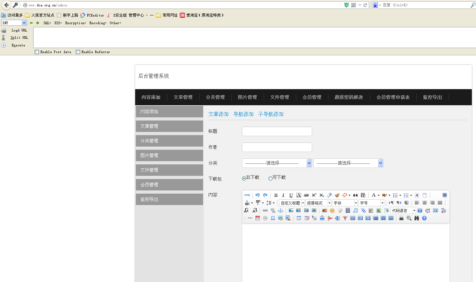Toggle editor fullscreen monitor icon
Screen dimensions: 476x282
tap(445, 195)
